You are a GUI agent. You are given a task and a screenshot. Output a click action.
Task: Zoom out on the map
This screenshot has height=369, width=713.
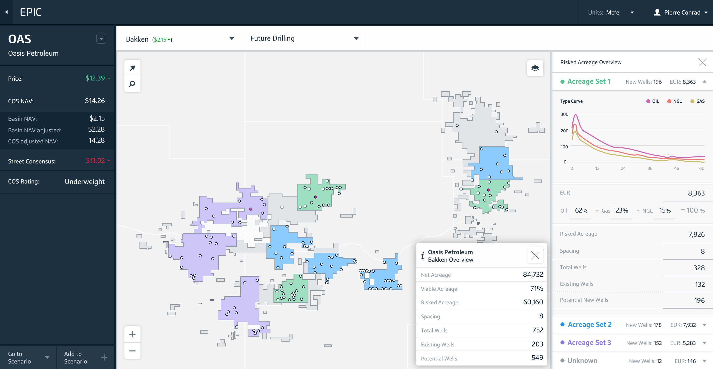click(132, 351)
